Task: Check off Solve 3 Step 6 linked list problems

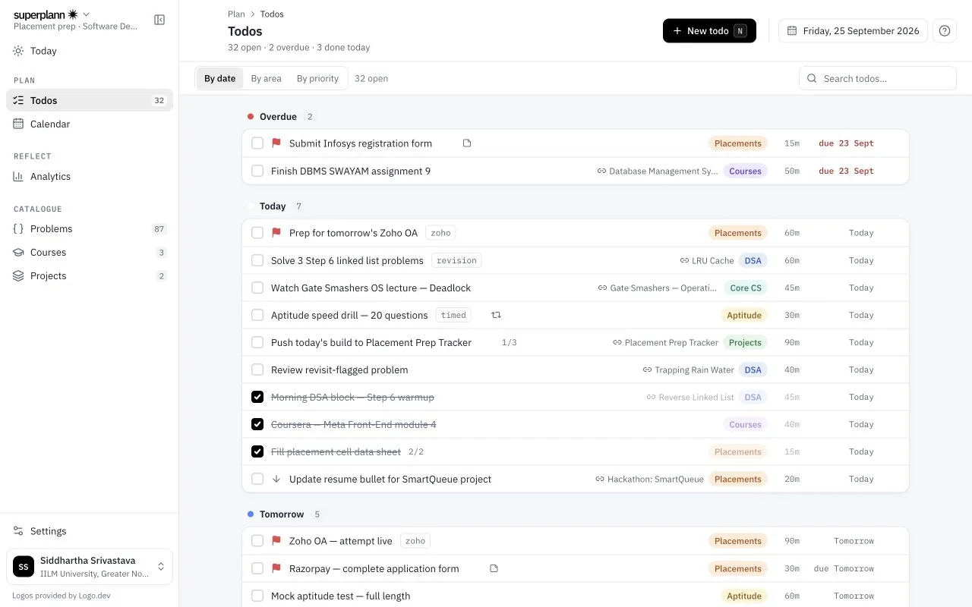Action: tap(257, 260)
